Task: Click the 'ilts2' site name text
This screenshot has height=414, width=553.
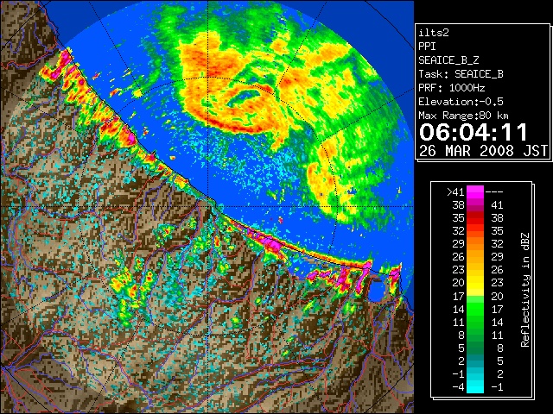Action: pos(434,33)
